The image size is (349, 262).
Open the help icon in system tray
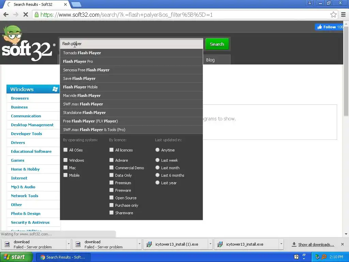(296, 257)
